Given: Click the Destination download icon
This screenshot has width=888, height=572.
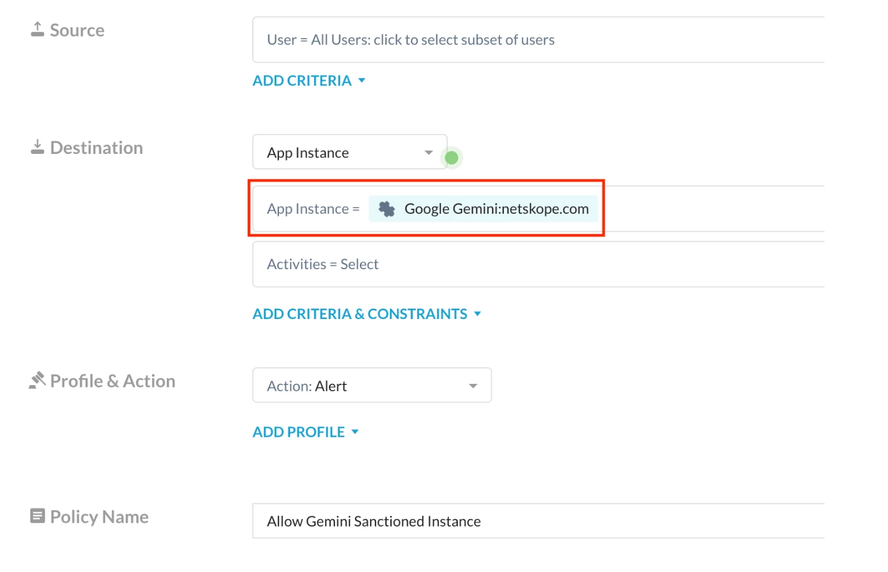Looking at the screenshot, I should point(37,147).
